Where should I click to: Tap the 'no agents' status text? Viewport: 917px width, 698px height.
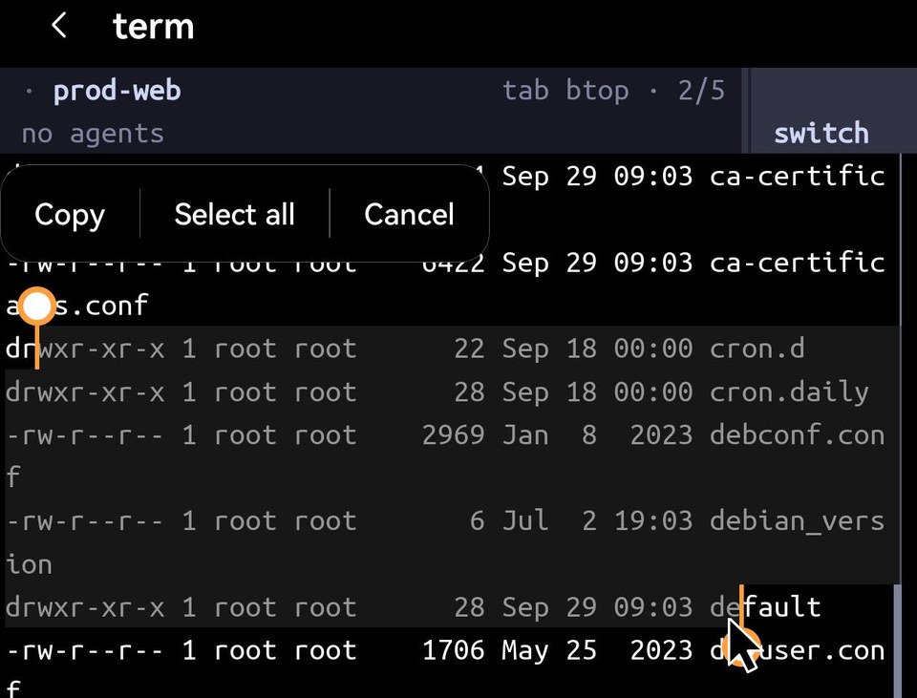coord(93,134)
